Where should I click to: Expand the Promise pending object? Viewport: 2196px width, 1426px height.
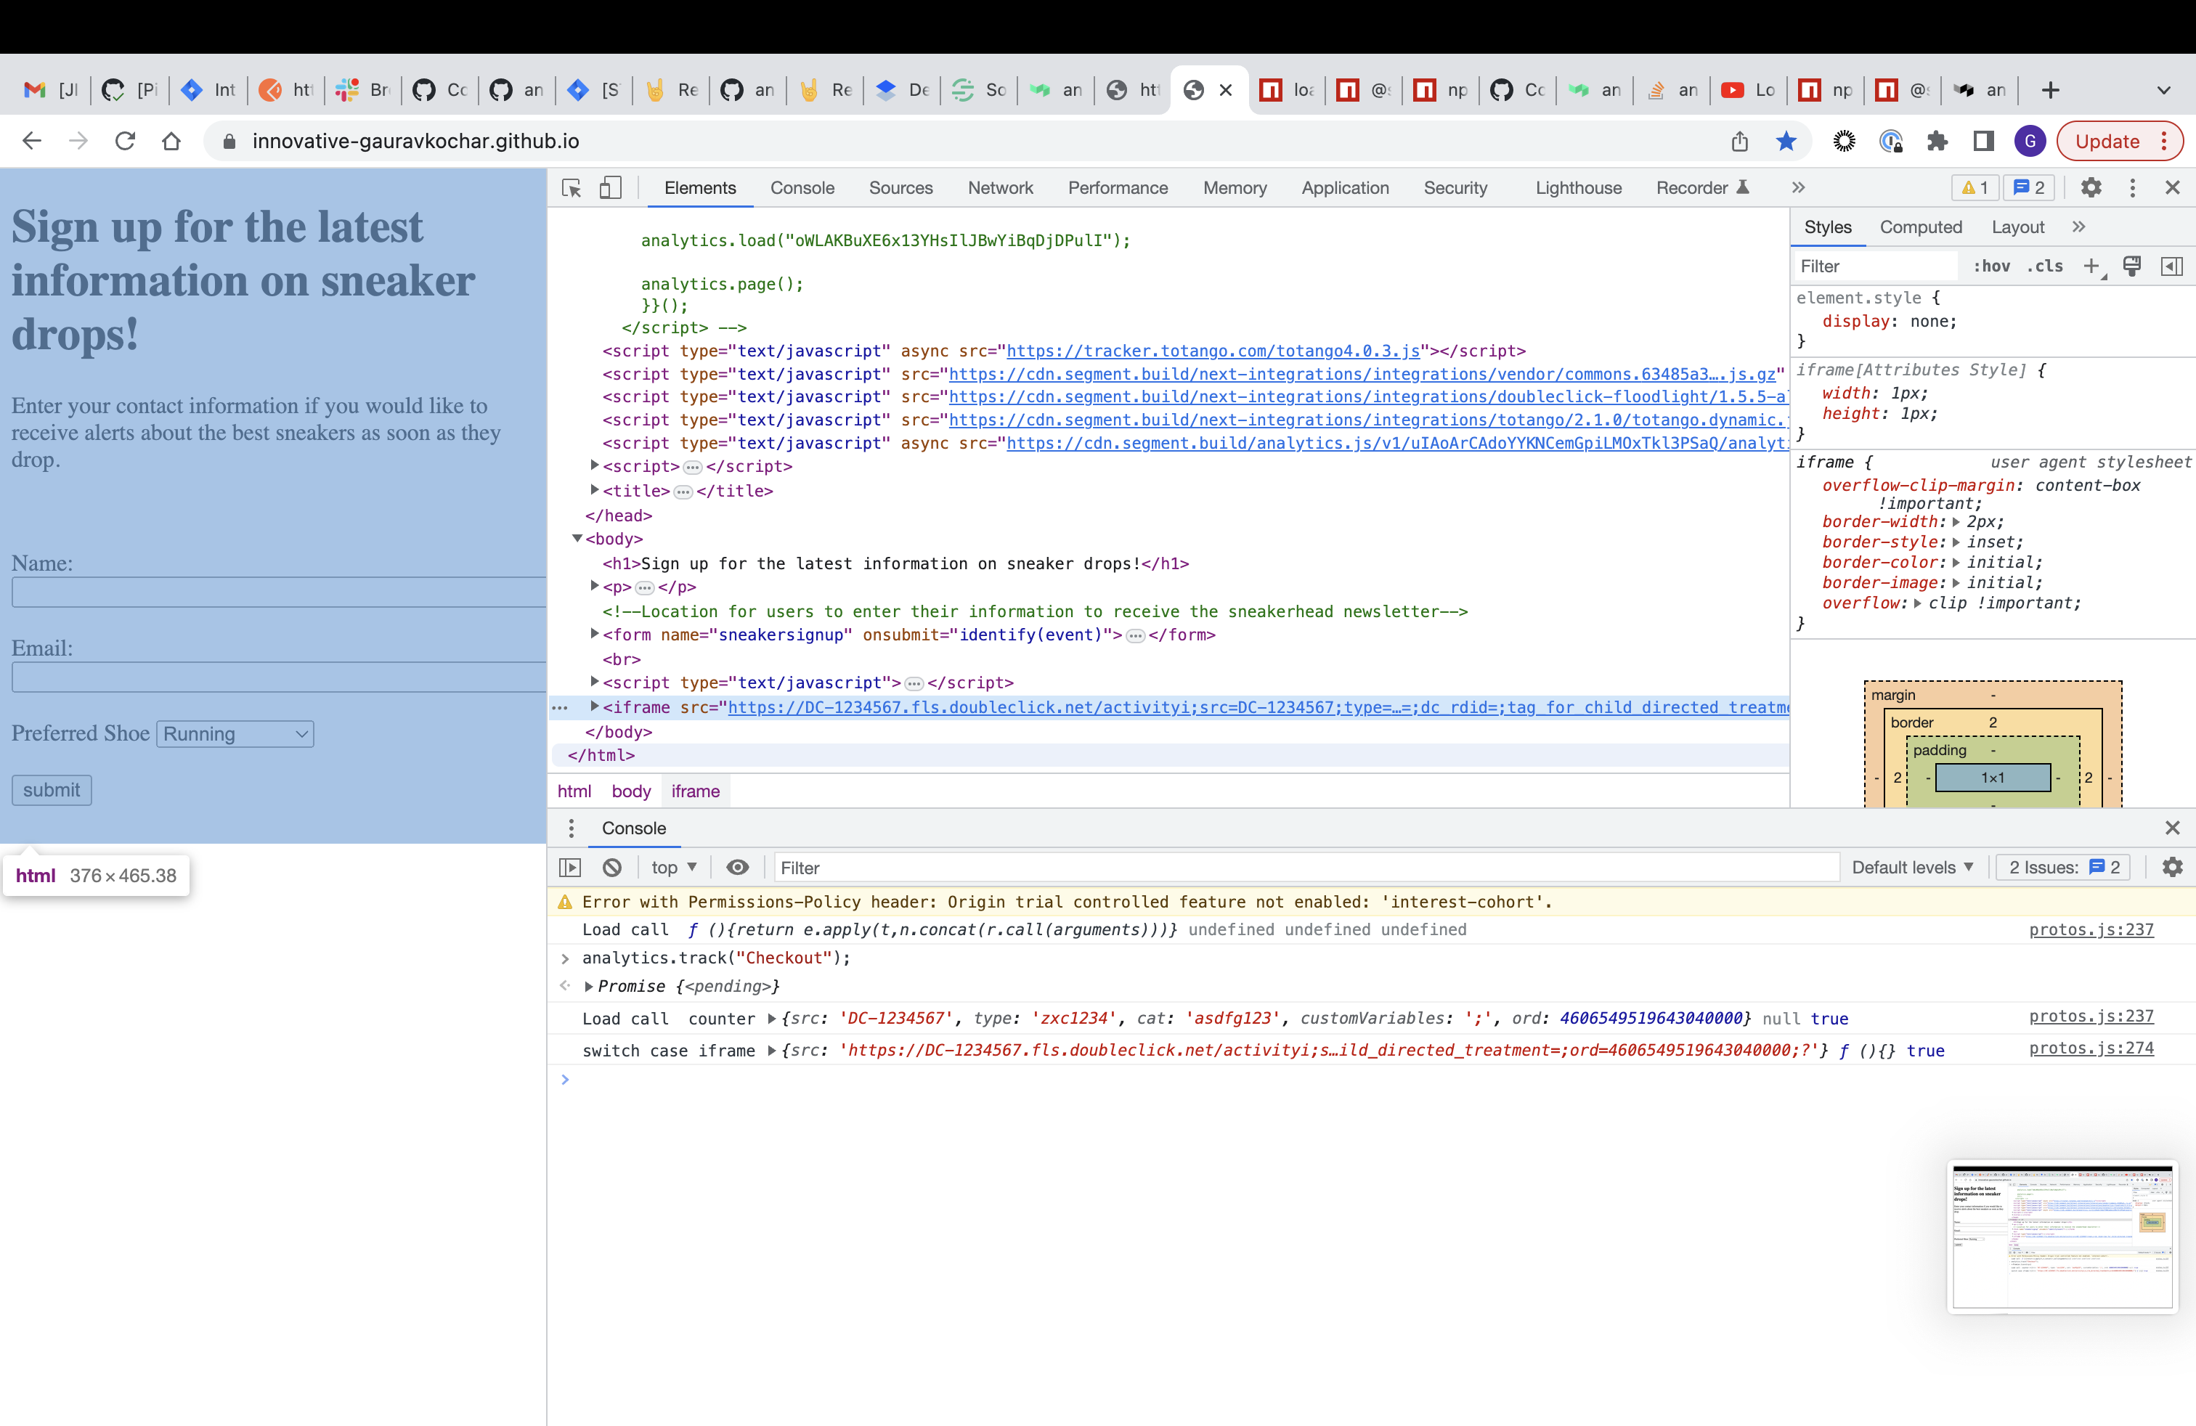(589, 986)
